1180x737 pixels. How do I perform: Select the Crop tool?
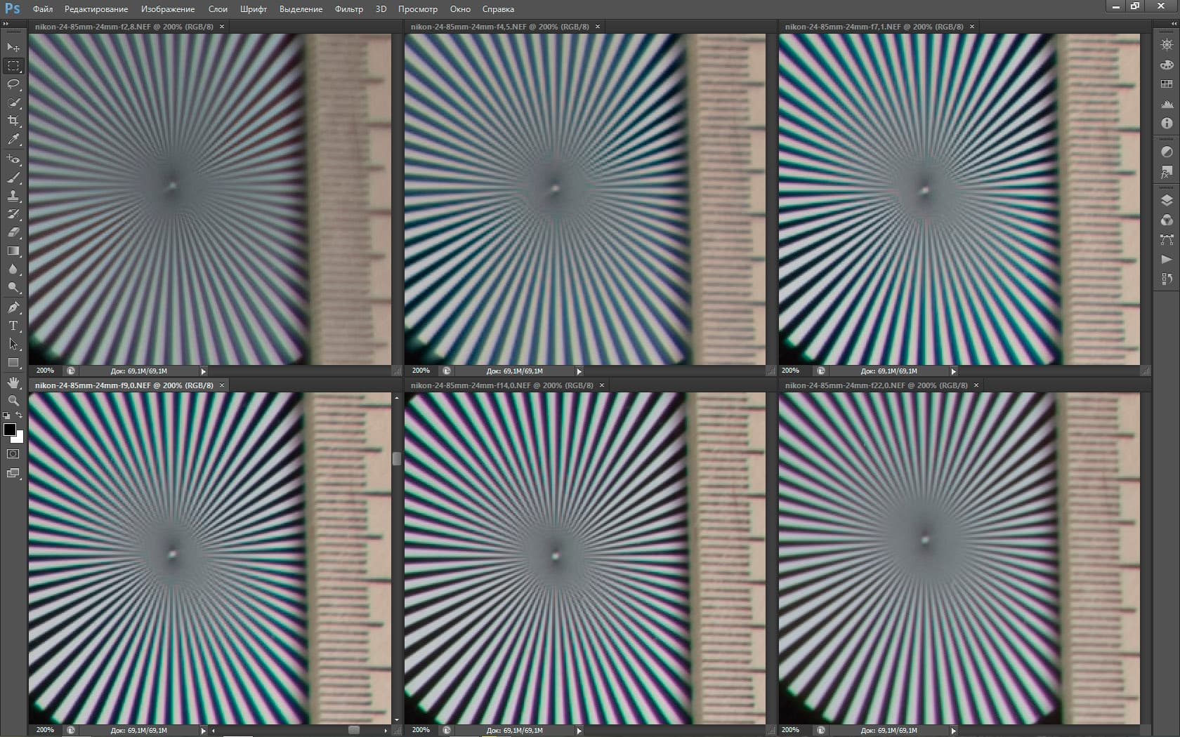(x=13, y=121)
